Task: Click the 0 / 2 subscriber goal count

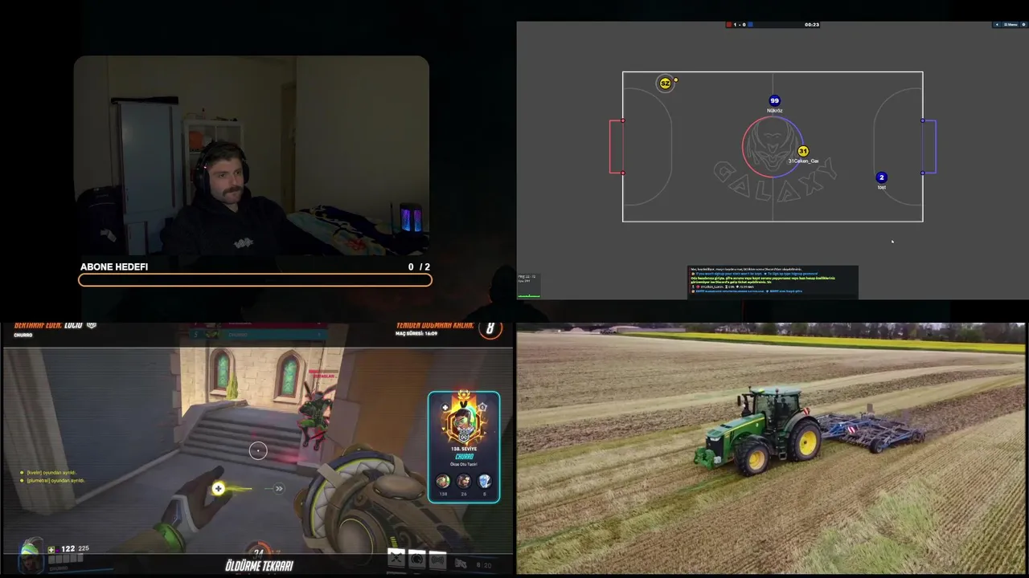Action: [419, 267]
